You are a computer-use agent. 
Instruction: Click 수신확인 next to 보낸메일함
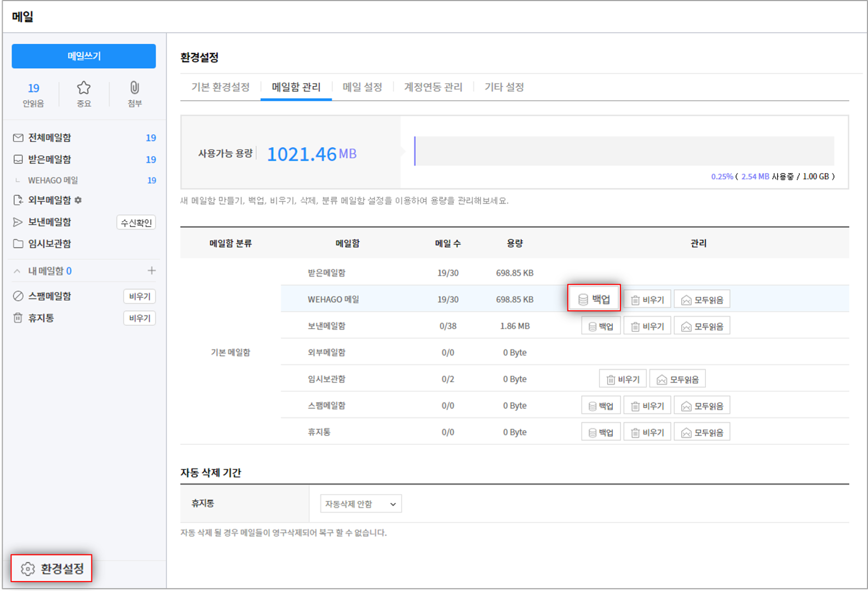(136, 222)
